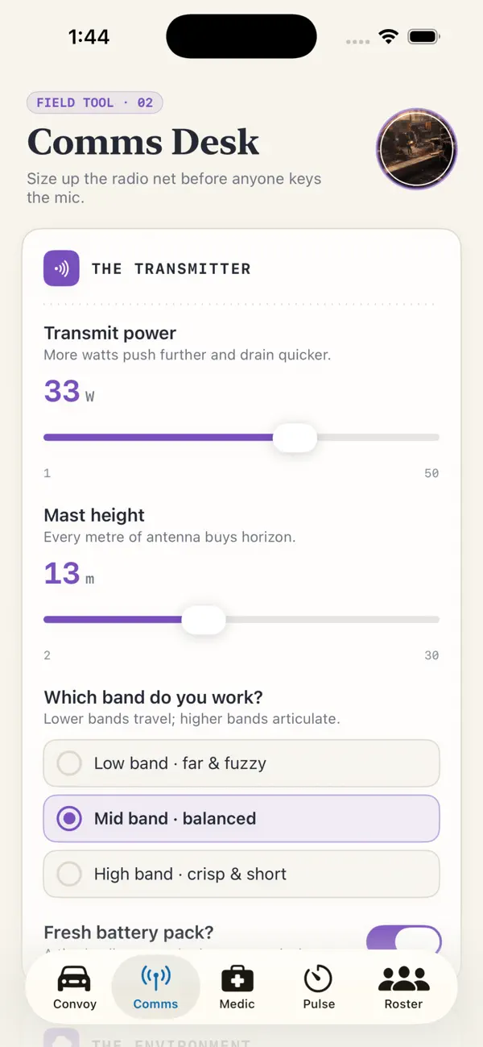Switch to the Medic tab label
483x1047 pixels.
click(237, 1004)
